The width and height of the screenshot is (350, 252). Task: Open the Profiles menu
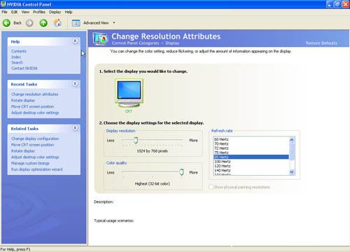point(39,12)
